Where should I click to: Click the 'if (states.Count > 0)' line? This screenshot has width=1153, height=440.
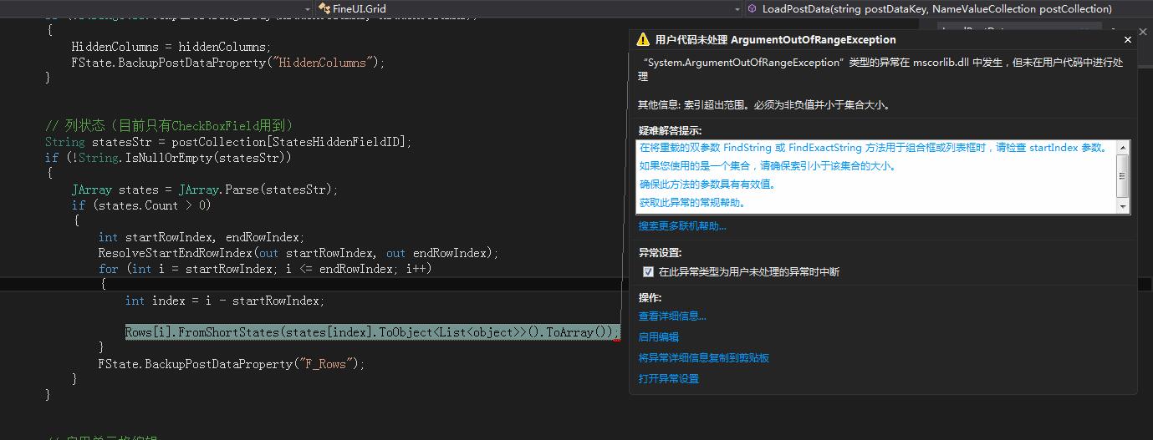click(x=141, y=205)
